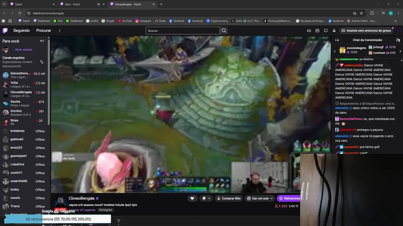Open the Kick bookmark
The image size is (403, 226).
(58, 21)
